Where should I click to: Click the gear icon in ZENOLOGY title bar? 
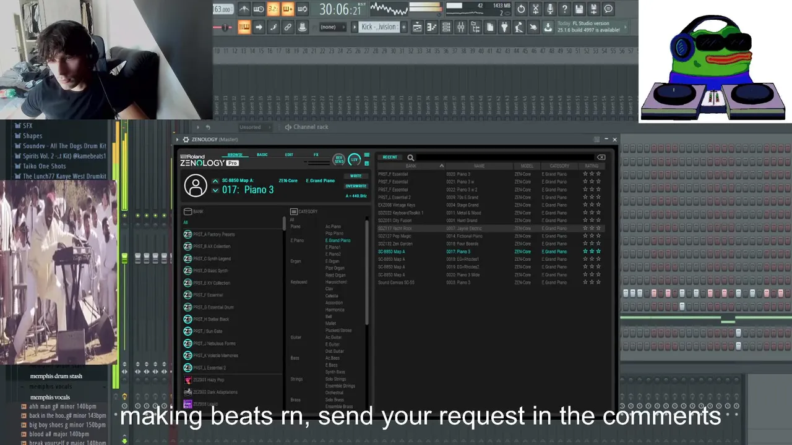point(186,140)
